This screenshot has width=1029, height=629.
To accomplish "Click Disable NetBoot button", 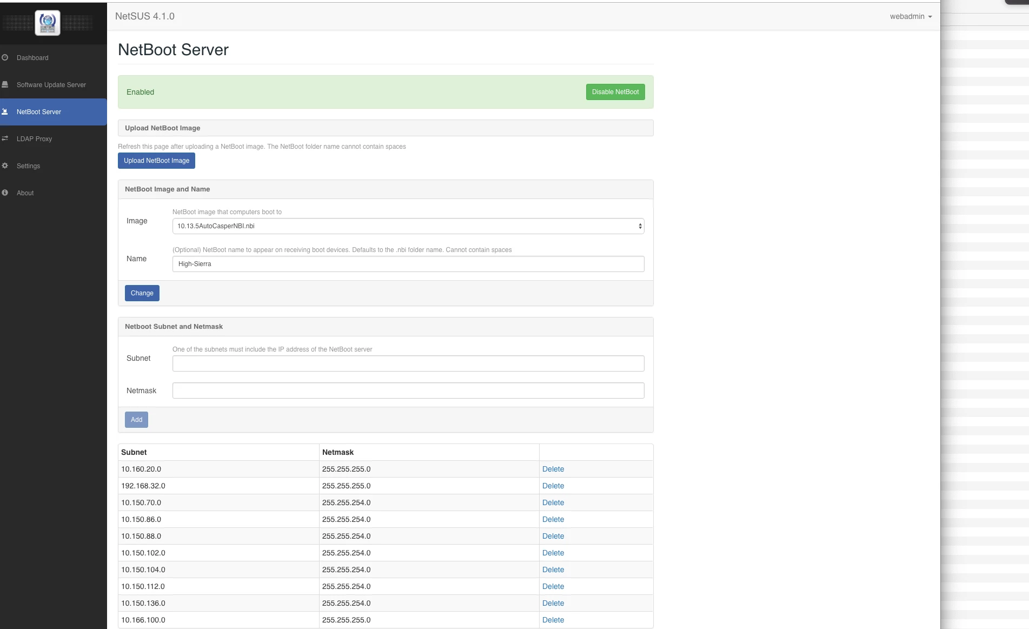I will coord(615,92).
